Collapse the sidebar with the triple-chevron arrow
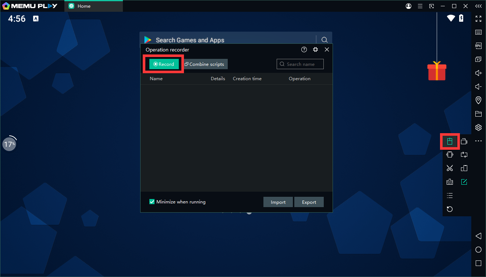486x277 pixels. pyautogui.click(x=478, y=6)
